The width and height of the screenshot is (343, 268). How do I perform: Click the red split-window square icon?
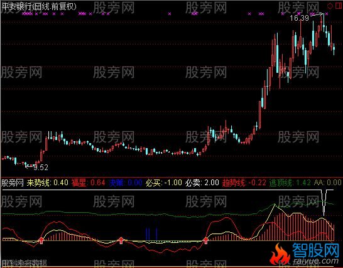pyautogui.click(x=339, y=6)
